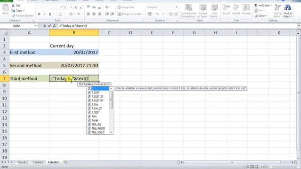Align text to the left
This screenshot has width=301, height=169.
coord(88,14)
